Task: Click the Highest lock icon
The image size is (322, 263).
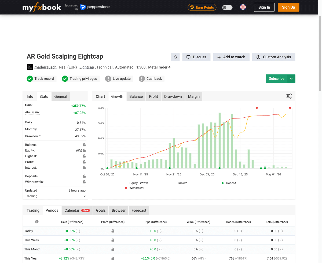Action: pos(84,156)
